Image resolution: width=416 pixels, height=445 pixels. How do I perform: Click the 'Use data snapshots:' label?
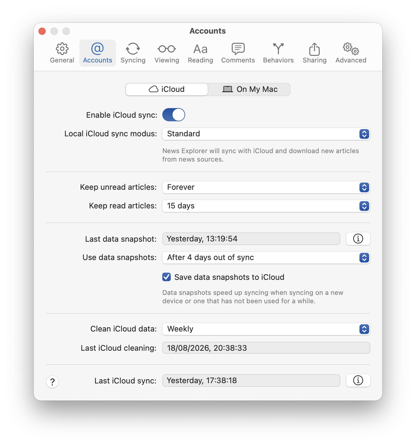click(x=120, y=257)
